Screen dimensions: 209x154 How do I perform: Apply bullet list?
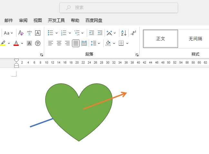(x=51, y=33)
